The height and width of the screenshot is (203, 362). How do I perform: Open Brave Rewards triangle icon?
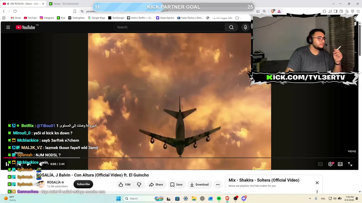point(279,11)
